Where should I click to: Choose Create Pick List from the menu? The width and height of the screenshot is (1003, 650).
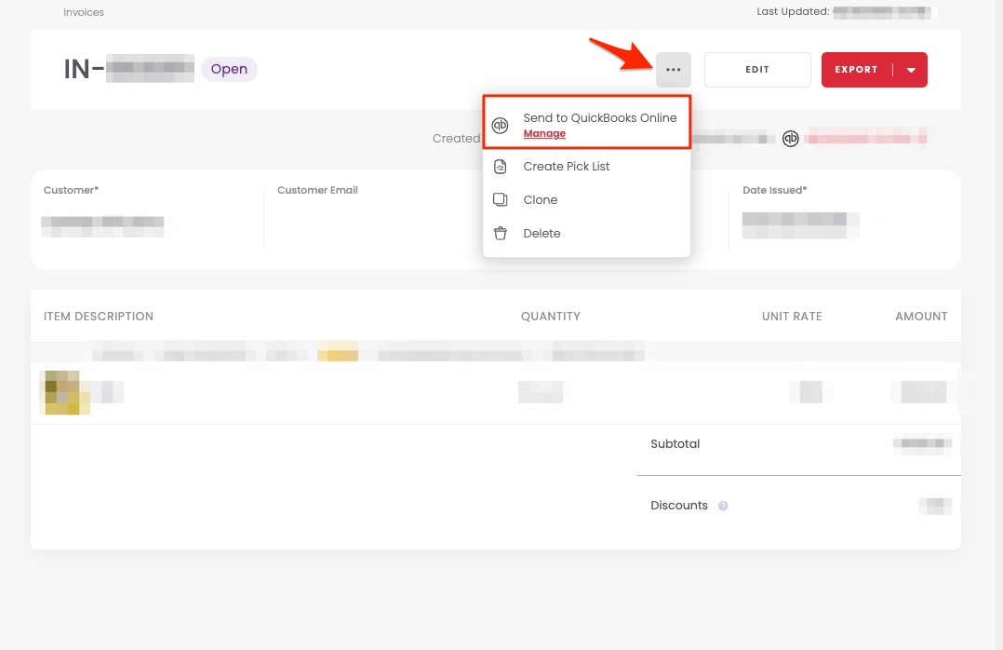coord(566,167)
